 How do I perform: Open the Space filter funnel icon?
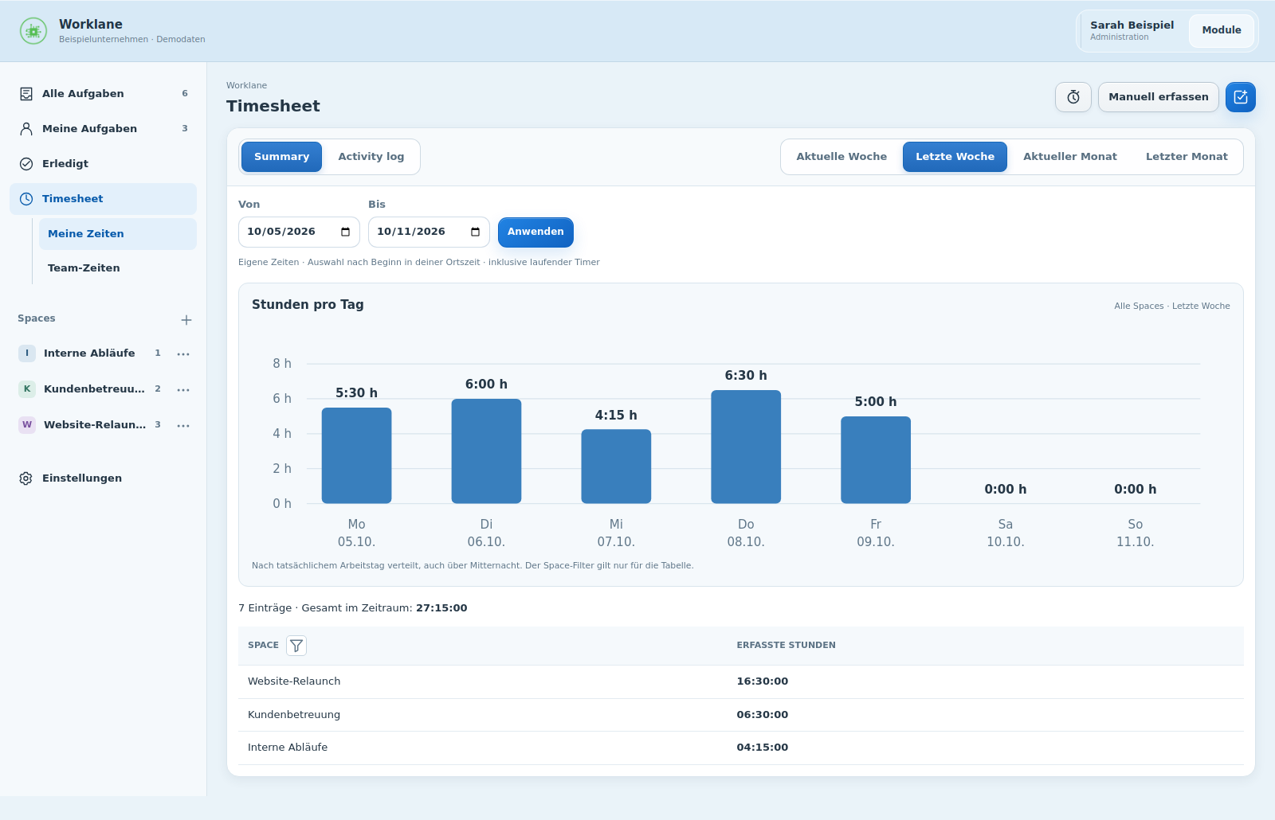(x=296, y=646)
